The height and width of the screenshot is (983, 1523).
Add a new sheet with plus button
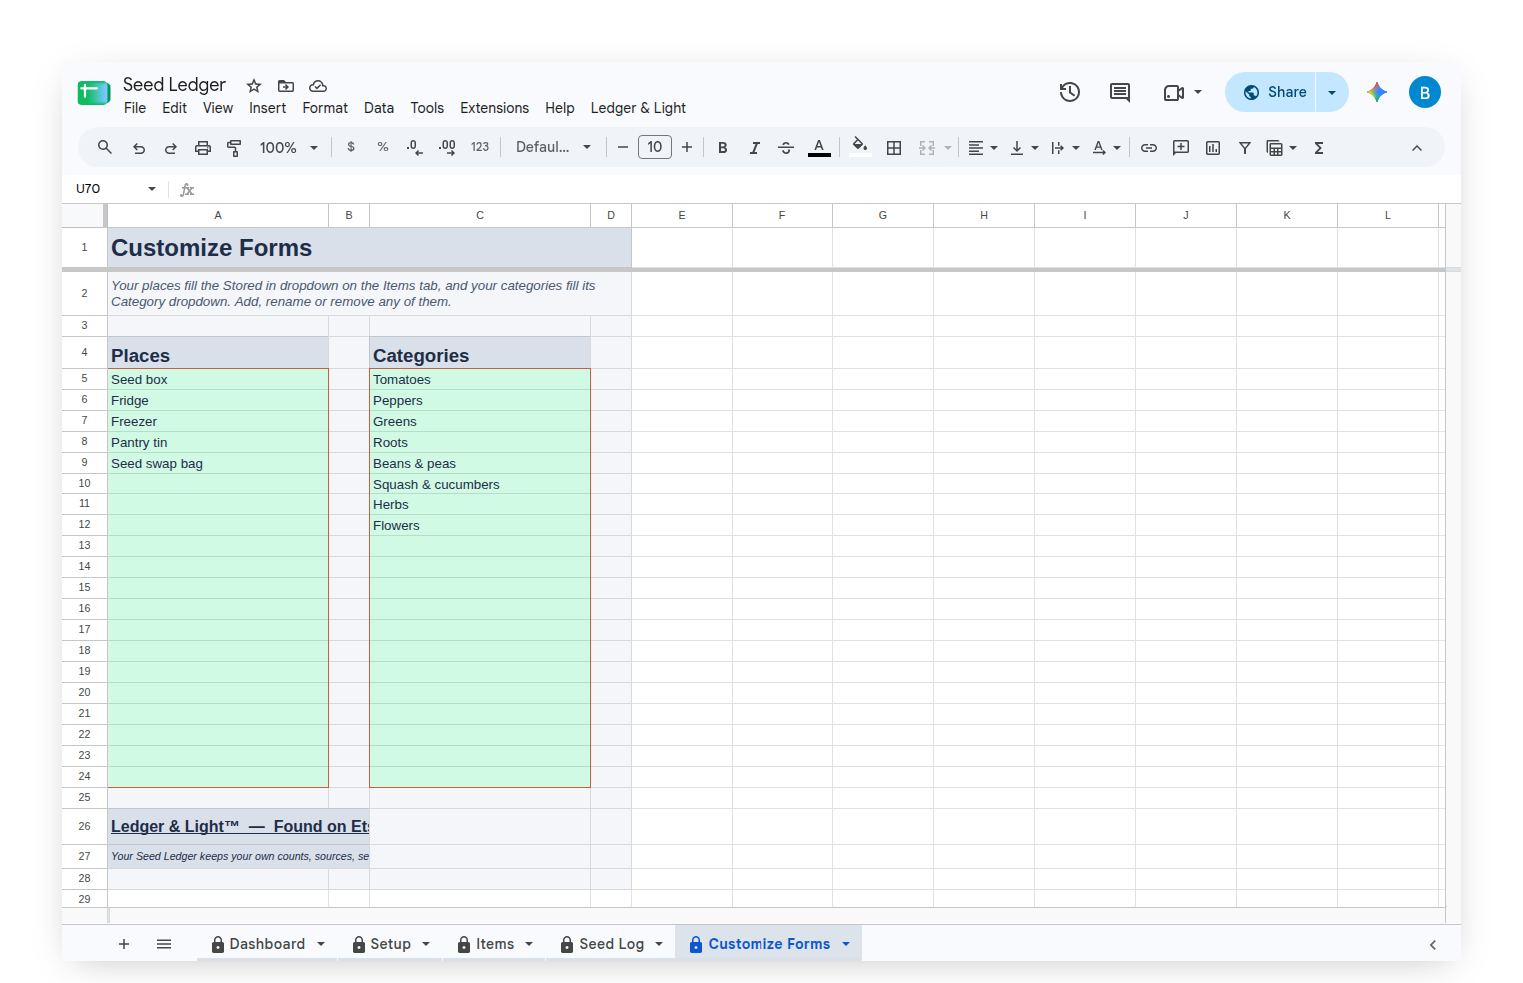(124, 944)
